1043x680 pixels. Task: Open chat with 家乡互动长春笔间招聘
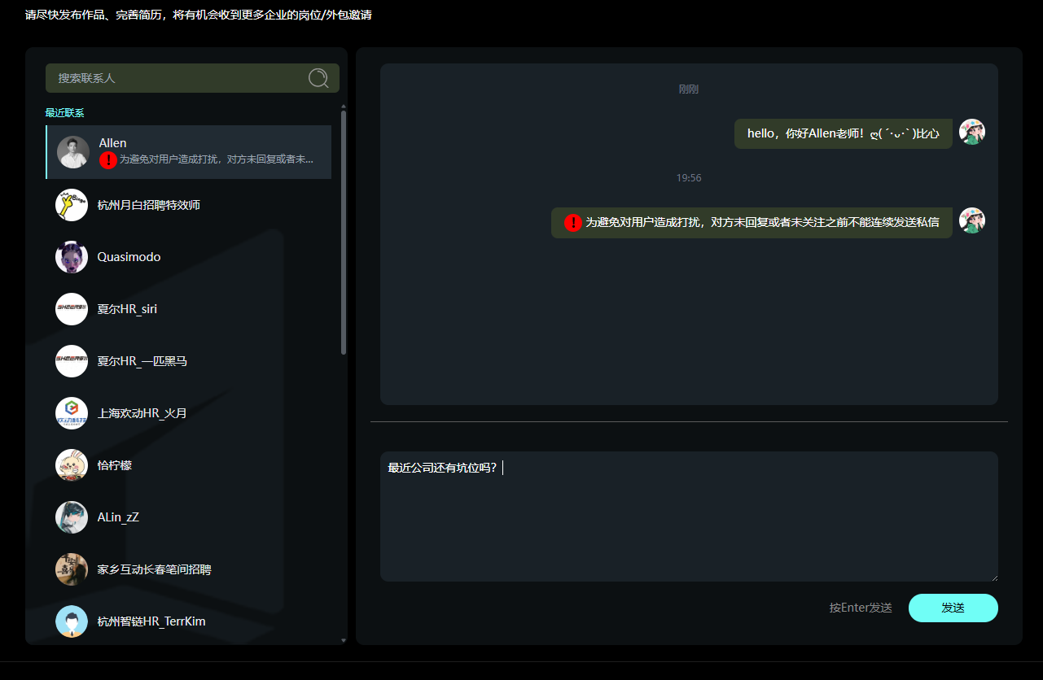click(155, 569)
